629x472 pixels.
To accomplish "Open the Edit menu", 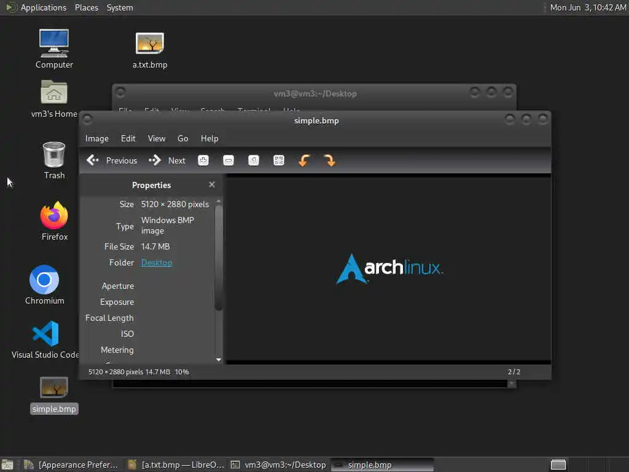I will click(128, 138).
